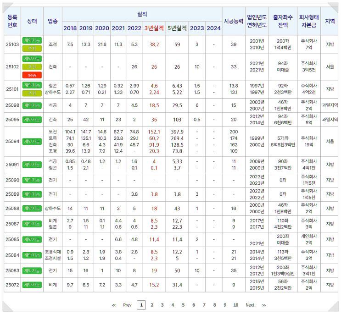
Task: Click the Prev pagination link
Action: pyautogui.click(x=127, y=305)
